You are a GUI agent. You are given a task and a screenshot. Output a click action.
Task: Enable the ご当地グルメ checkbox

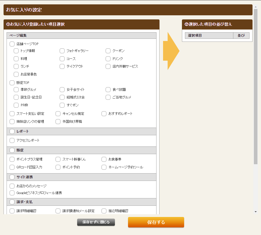click(x=108, y=97)
